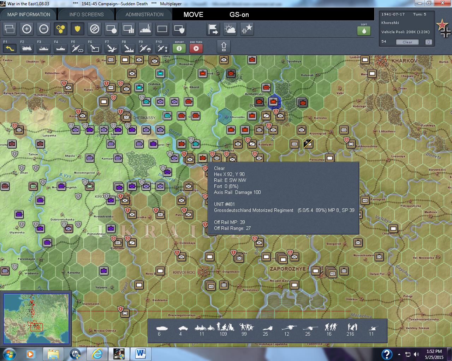Toggle the factory locations overlay
This screenshot has height=361, width=452.
tap(145, 29)
